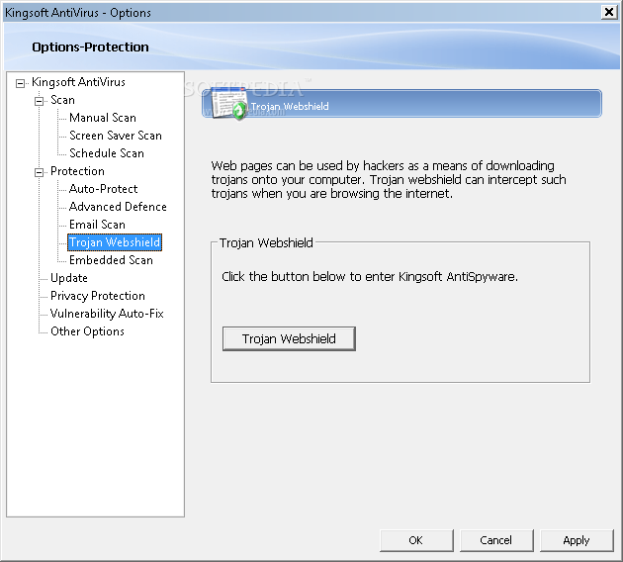Open Email Scan options
Viewport: 623px width, 562px height.
tap(97, 225)
